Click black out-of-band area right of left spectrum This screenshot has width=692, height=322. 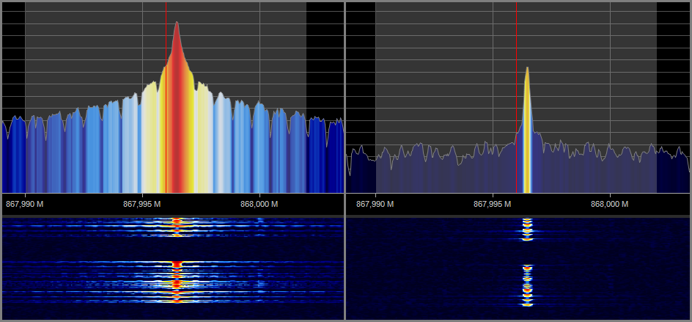tap(324, 59)
